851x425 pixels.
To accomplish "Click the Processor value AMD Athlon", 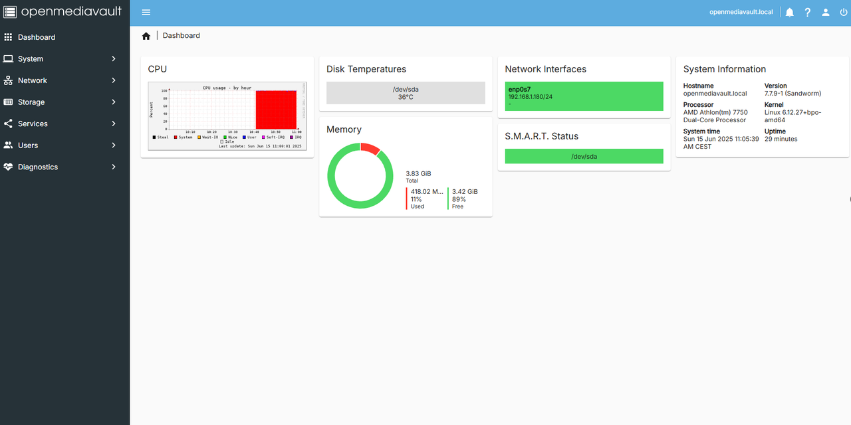I will [x=715, y=116].
